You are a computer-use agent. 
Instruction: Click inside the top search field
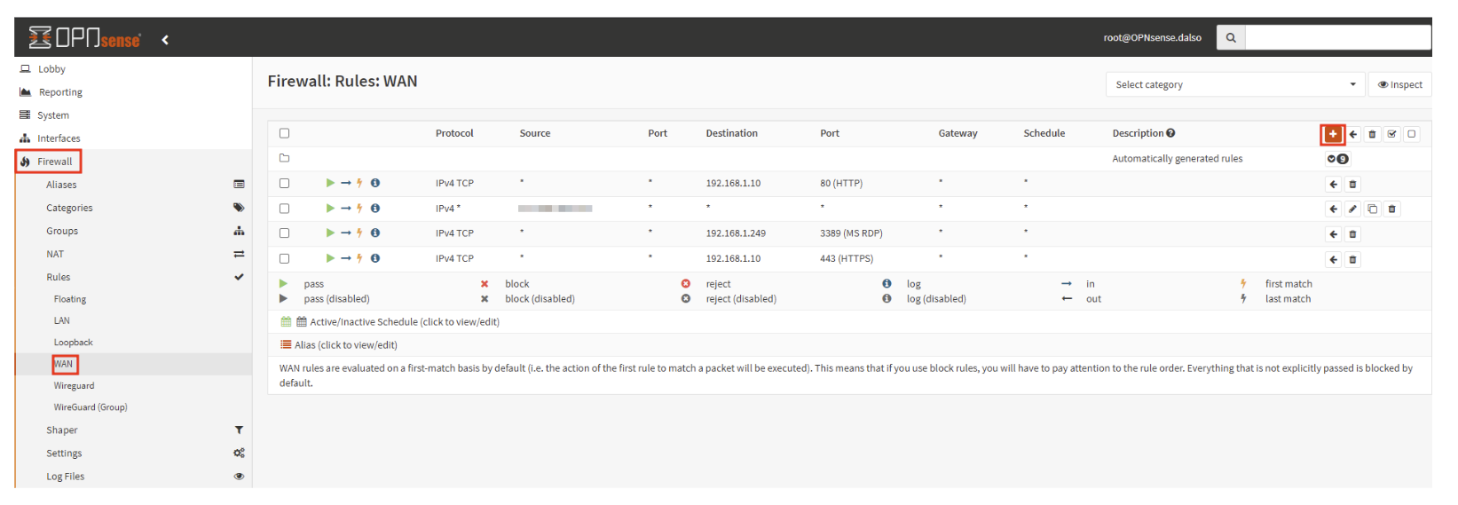[1338, 37]
